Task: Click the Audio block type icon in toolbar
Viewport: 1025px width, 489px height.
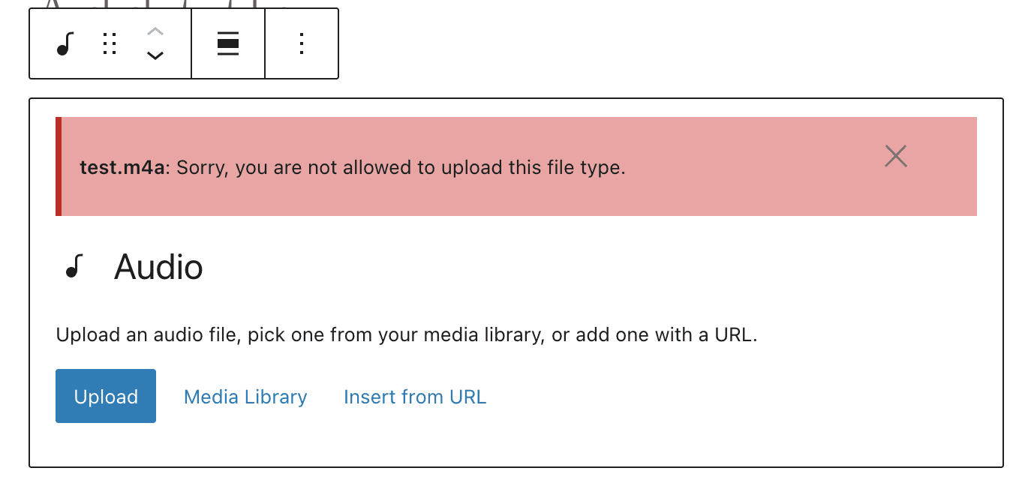Action: [x=65, y=44]
